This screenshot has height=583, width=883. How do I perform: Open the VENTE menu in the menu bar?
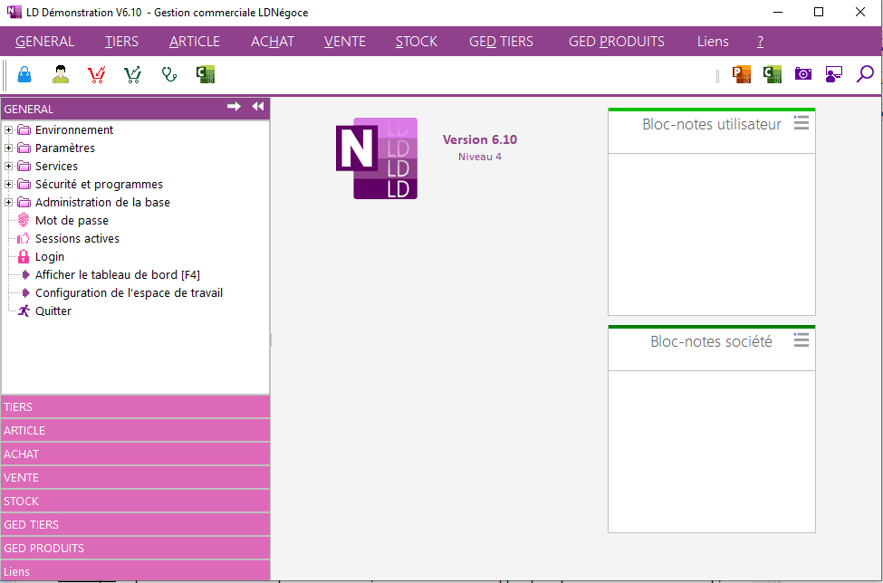pos(344,42)
